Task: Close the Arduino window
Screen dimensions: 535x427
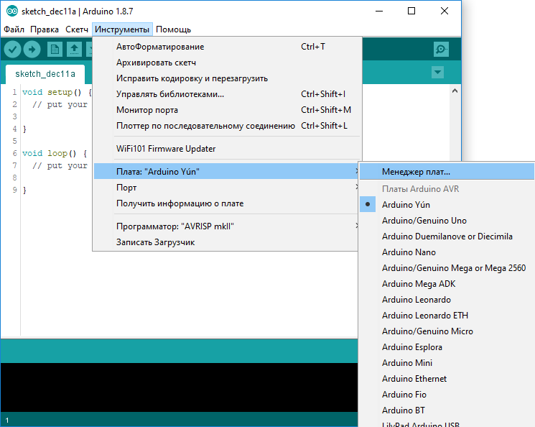Action: coord(445,12)
